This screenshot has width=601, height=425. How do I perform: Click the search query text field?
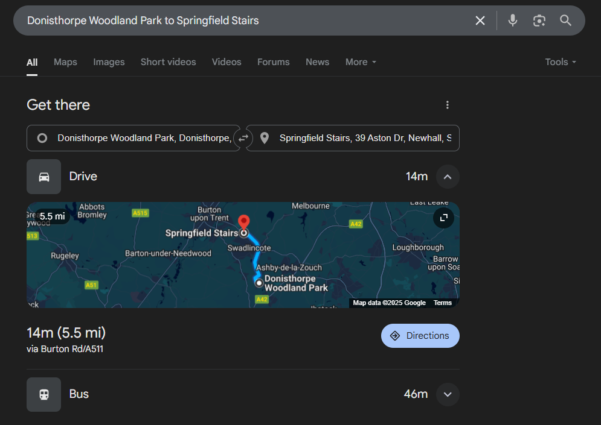245,20
